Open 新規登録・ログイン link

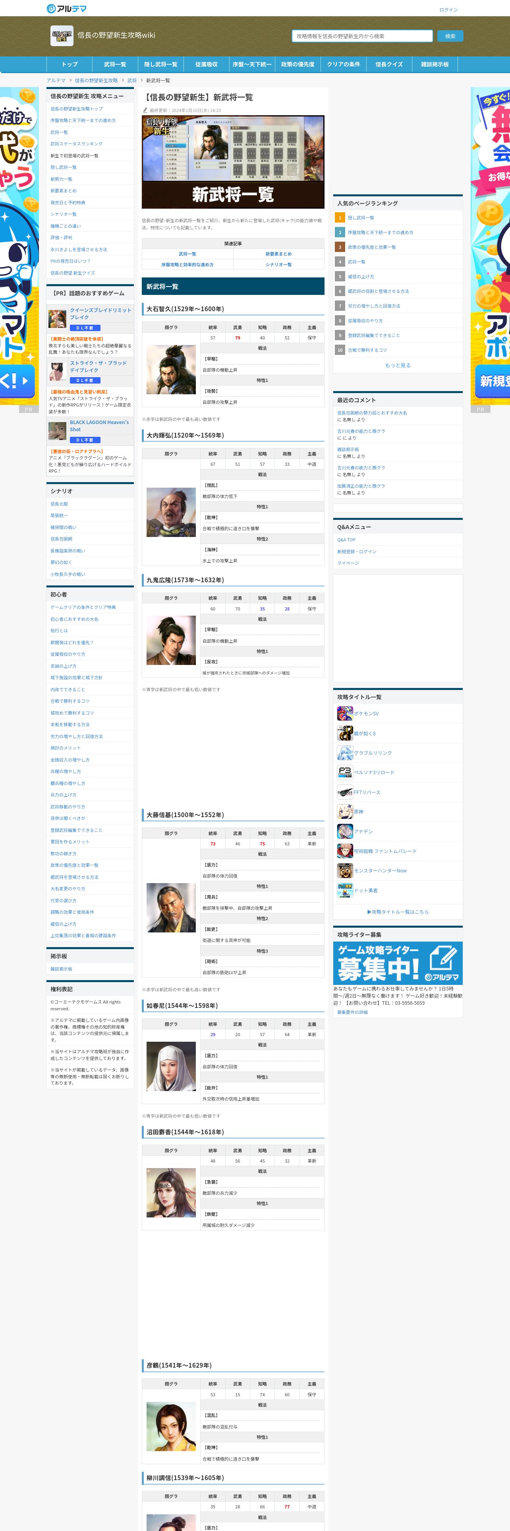pos(357,552)
